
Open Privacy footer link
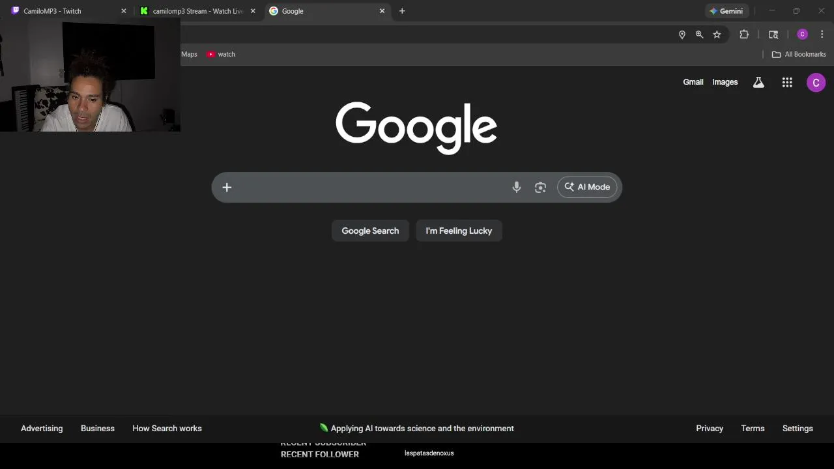point(710,429)
